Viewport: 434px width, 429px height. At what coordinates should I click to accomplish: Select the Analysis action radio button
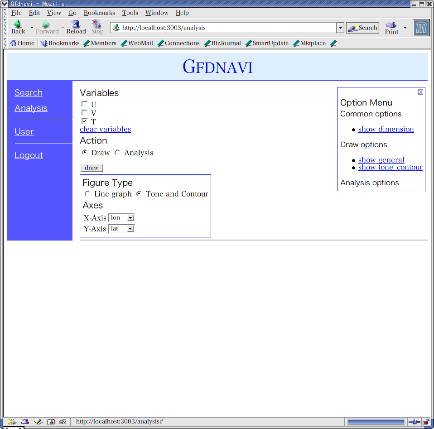(x=117, y=152)
